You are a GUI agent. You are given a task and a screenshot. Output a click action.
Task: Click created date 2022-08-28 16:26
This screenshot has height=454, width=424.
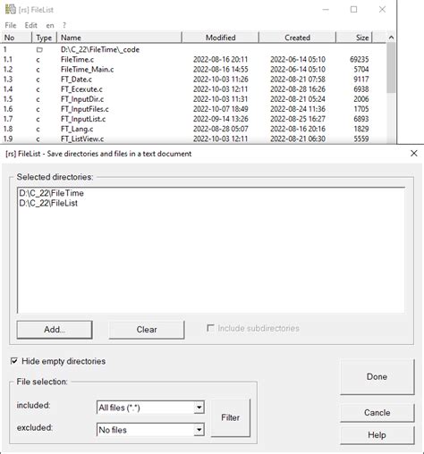tap(298, 89)
